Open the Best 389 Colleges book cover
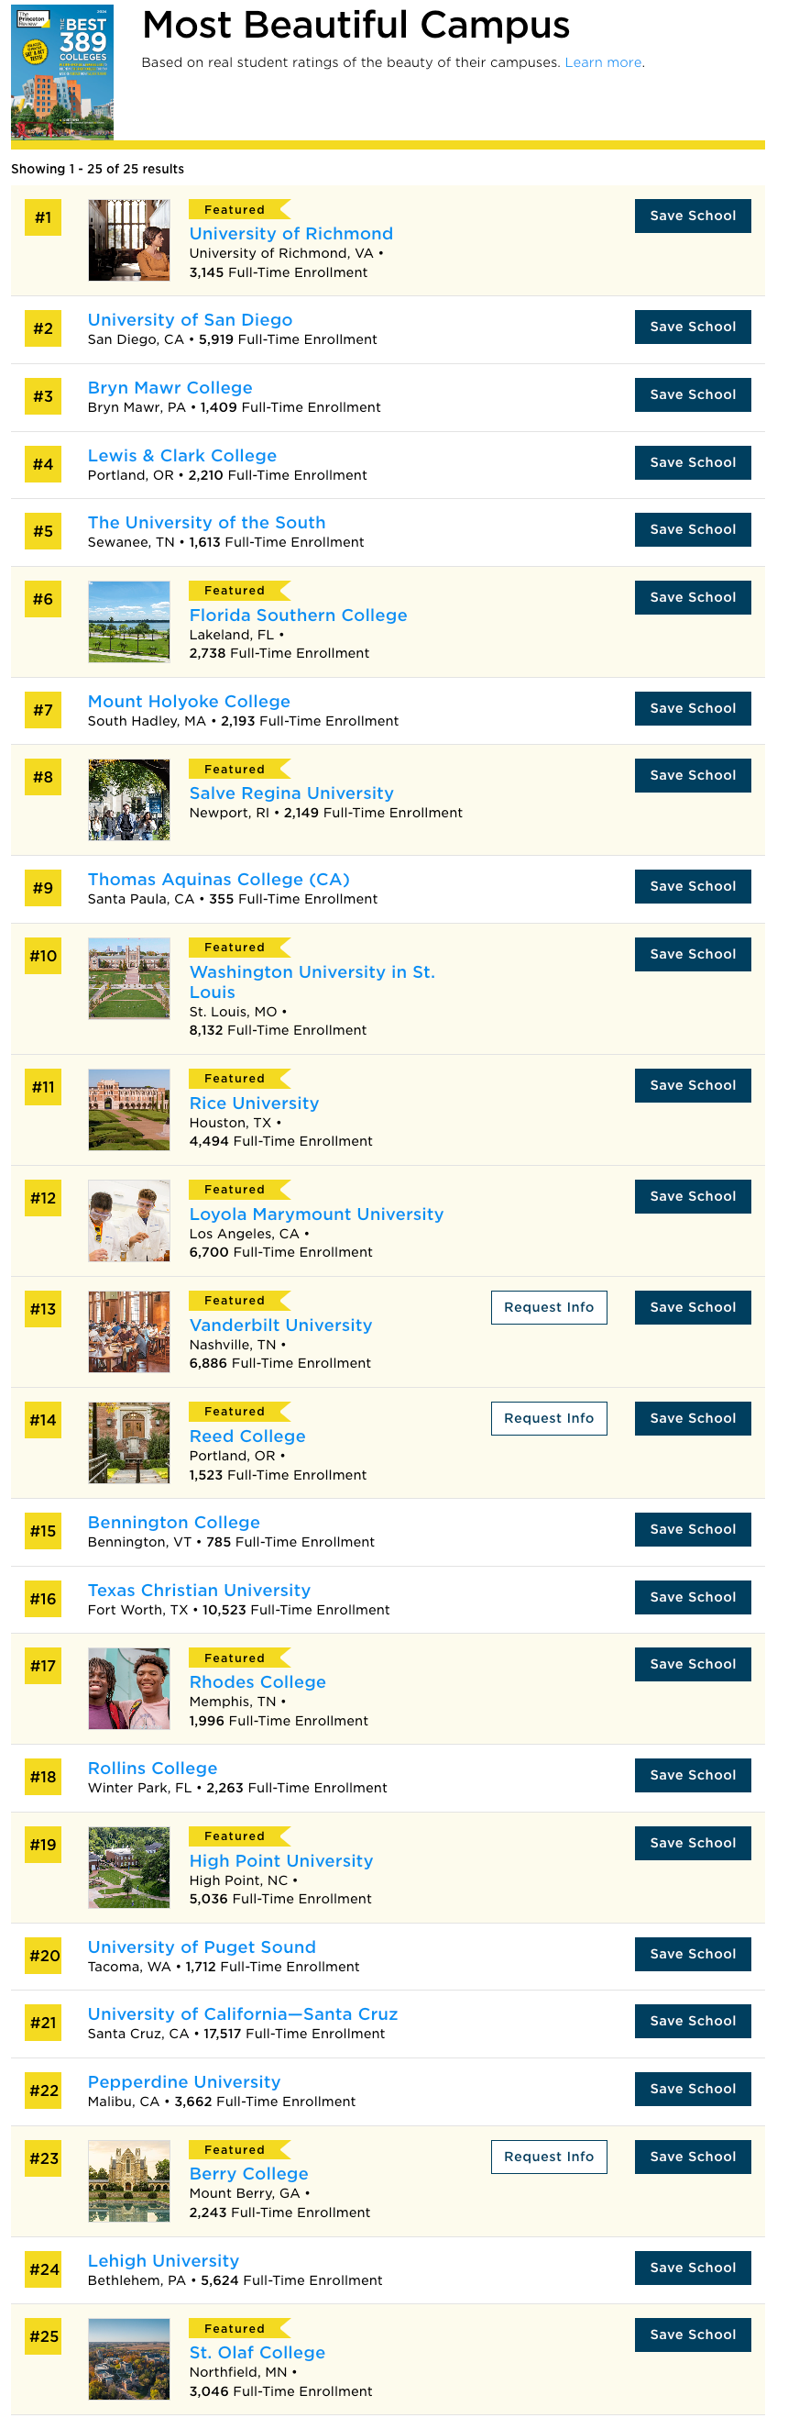 62,73
